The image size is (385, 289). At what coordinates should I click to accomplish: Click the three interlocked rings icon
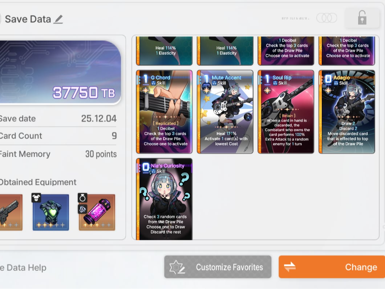coord(327,18)
